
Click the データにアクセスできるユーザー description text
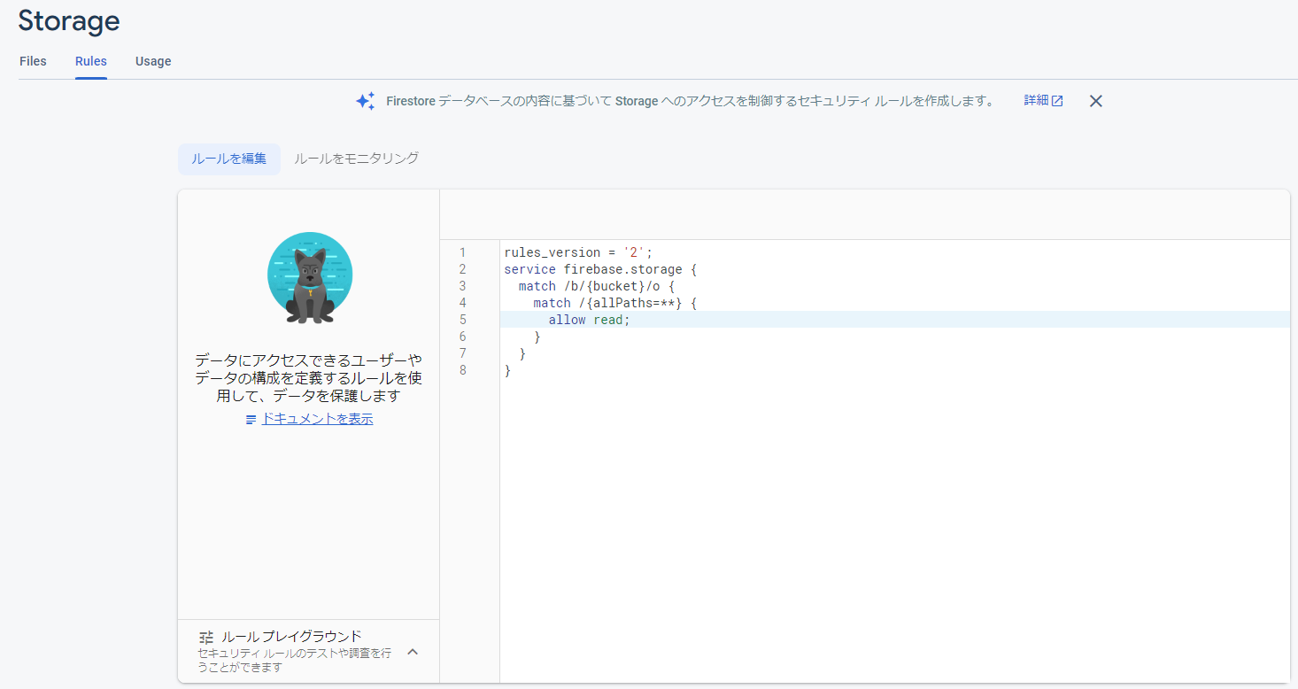point(309,378)
